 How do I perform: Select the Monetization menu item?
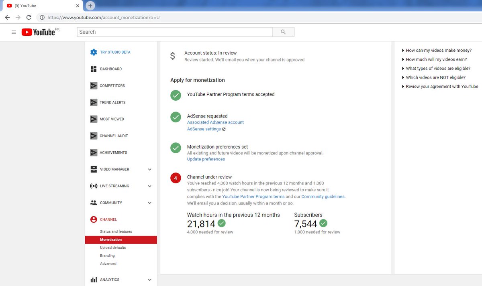121,239
